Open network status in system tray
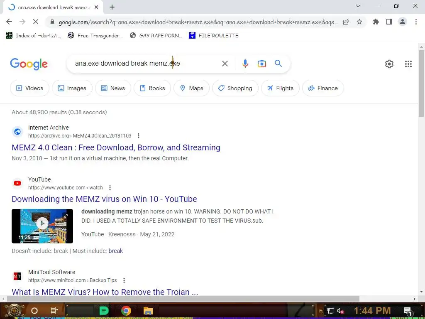425x319 pixels. [x=330, y=311]
